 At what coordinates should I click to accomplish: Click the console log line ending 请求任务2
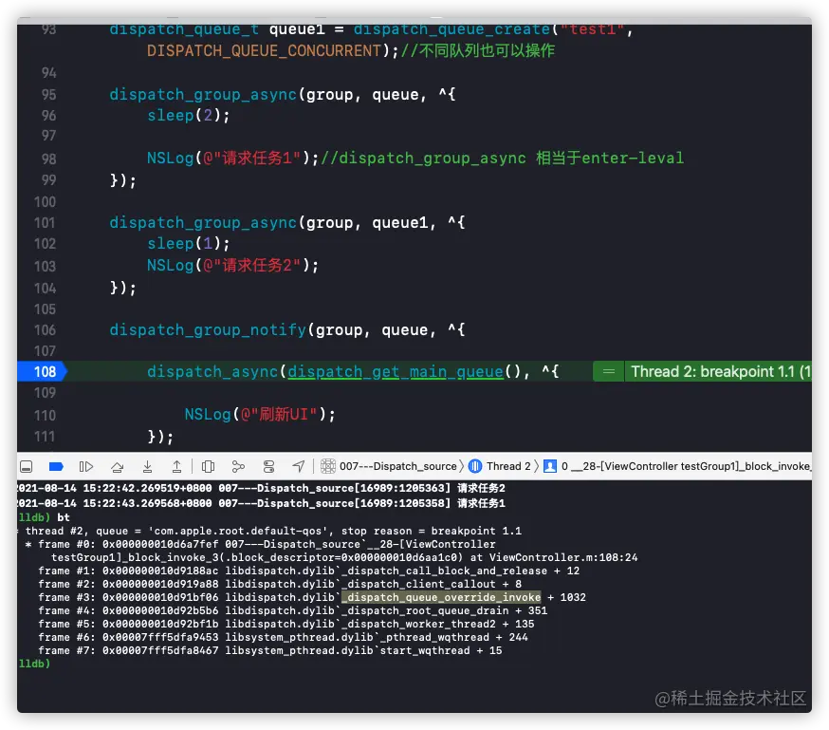[x=261, y=488]
